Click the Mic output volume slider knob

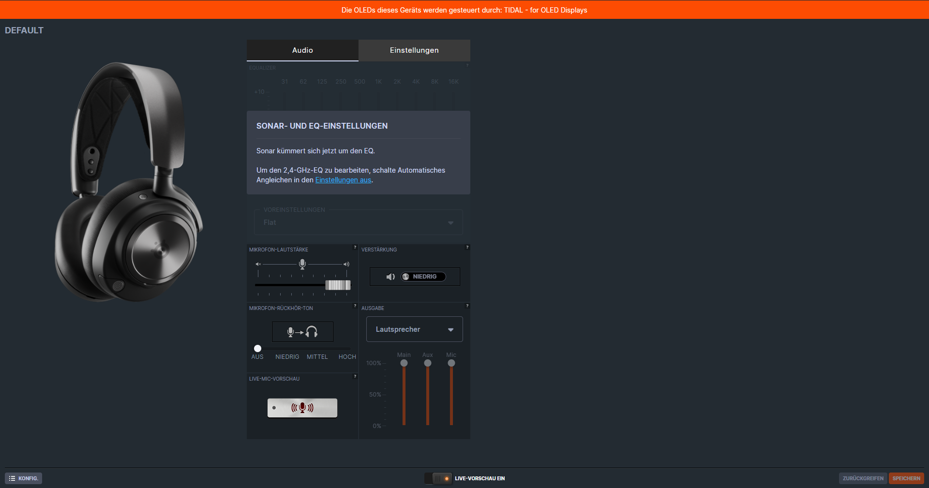451,363
